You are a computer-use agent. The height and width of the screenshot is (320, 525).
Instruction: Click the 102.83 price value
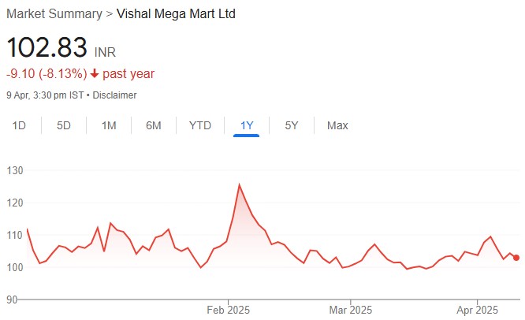[47, 47]
